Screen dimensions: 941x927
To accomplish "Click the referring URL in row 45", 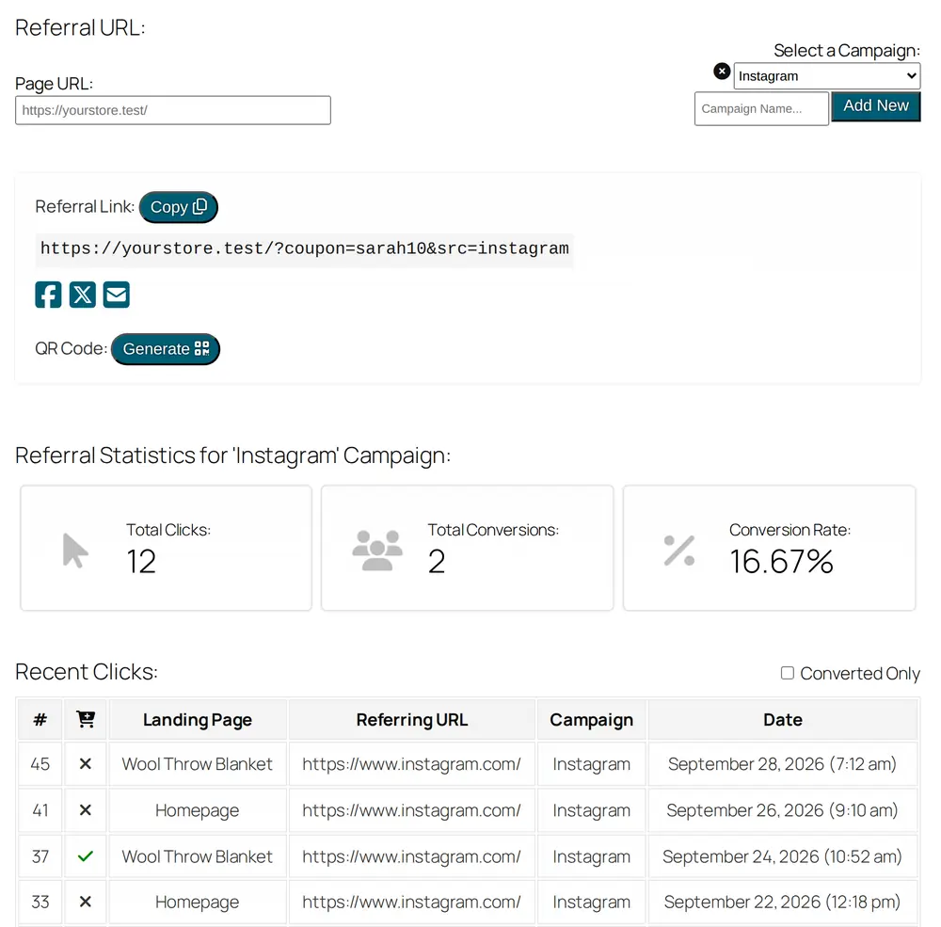I will [412, 763].
